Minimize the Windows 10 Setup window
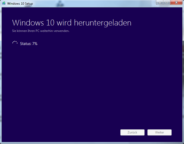Screen dimensions: 184x144 coord(160,3)
